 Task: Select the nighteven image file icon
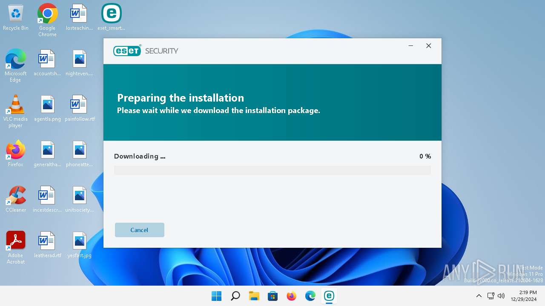[79, 63]
